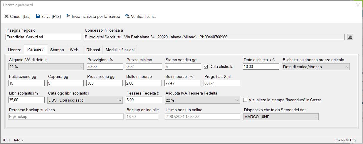Viewport: 363px width, 144px height.
Task: Enable Visualizza la stampa "Invenduto" in Cassa
Action: pyautogui.click(x=245, y=100)
